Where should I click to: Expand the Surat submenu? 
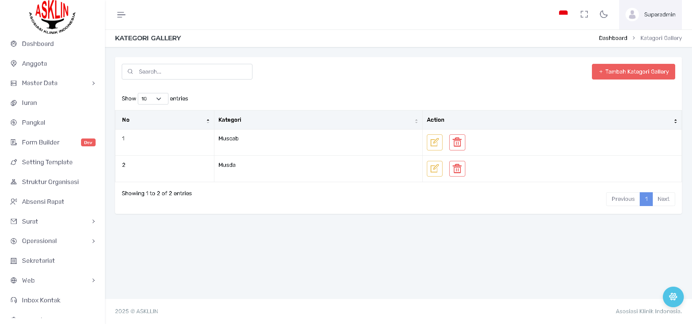[x=52, y=221]
